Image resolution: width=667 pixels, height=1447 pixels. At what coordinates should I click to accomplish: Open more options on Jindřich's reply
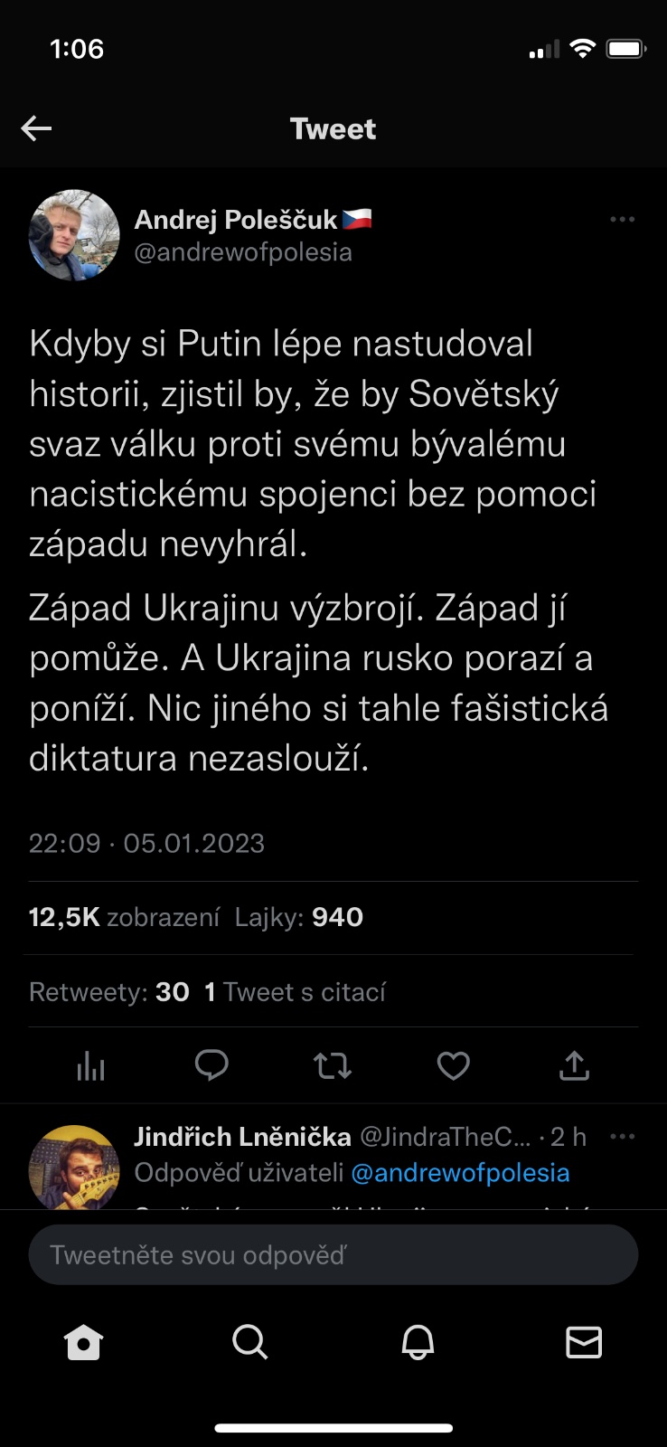tap(622, 1137)
